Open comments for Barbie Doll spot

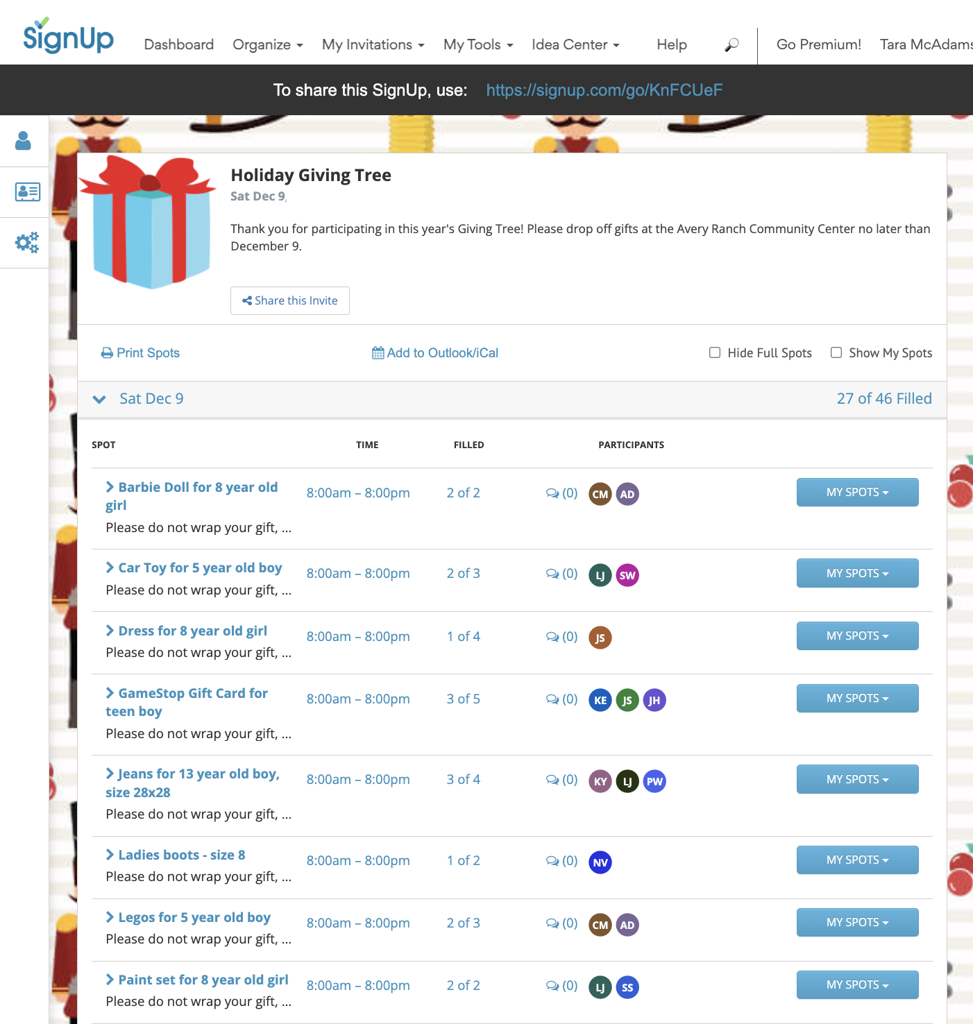[561, 493]
